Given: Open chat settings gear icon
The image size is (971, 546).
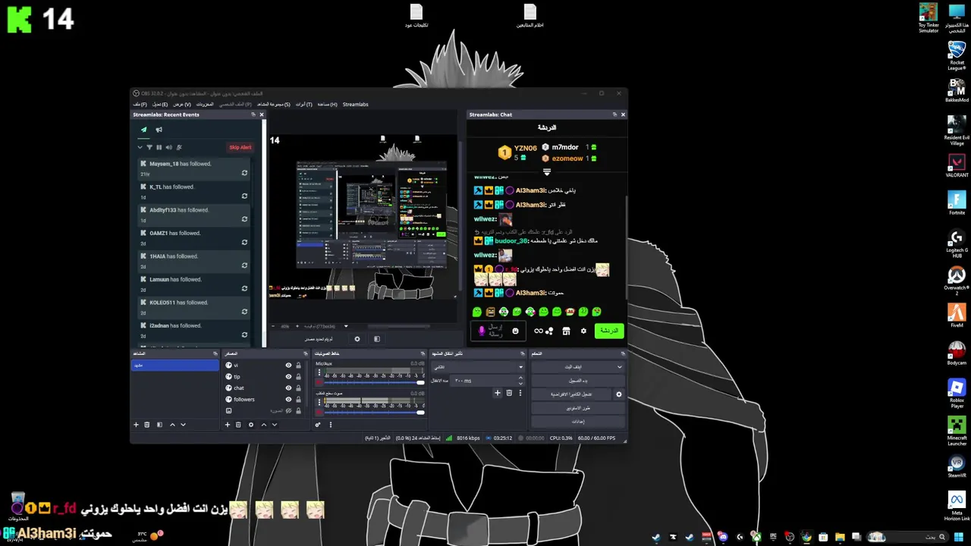Looking at the screenshot, I should coord(583,331).
